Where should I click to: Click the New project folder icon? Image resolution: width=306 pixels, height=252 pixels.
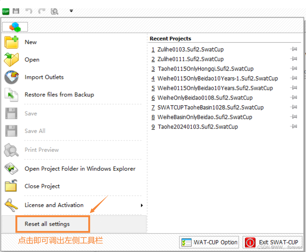tap(11, 42)
